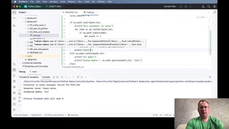This screenshot has height=129, width=229.
Task: Open Current File run configuration dropdown
Action: pyautogui.click(x=170, y=6)
